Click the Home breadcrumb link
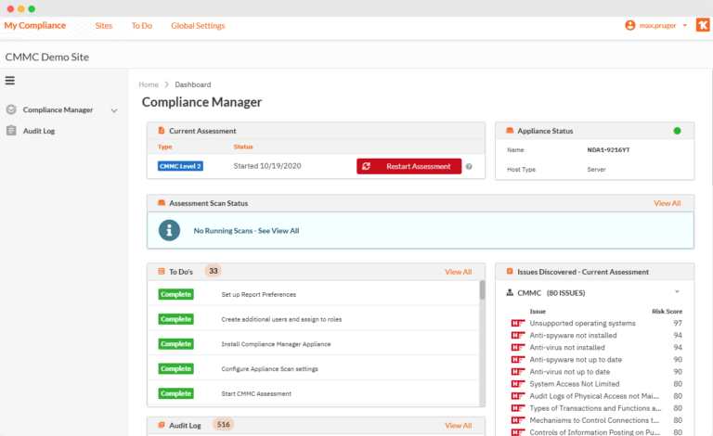This screenshot has width=713, height=436. (x=149, y=84)
